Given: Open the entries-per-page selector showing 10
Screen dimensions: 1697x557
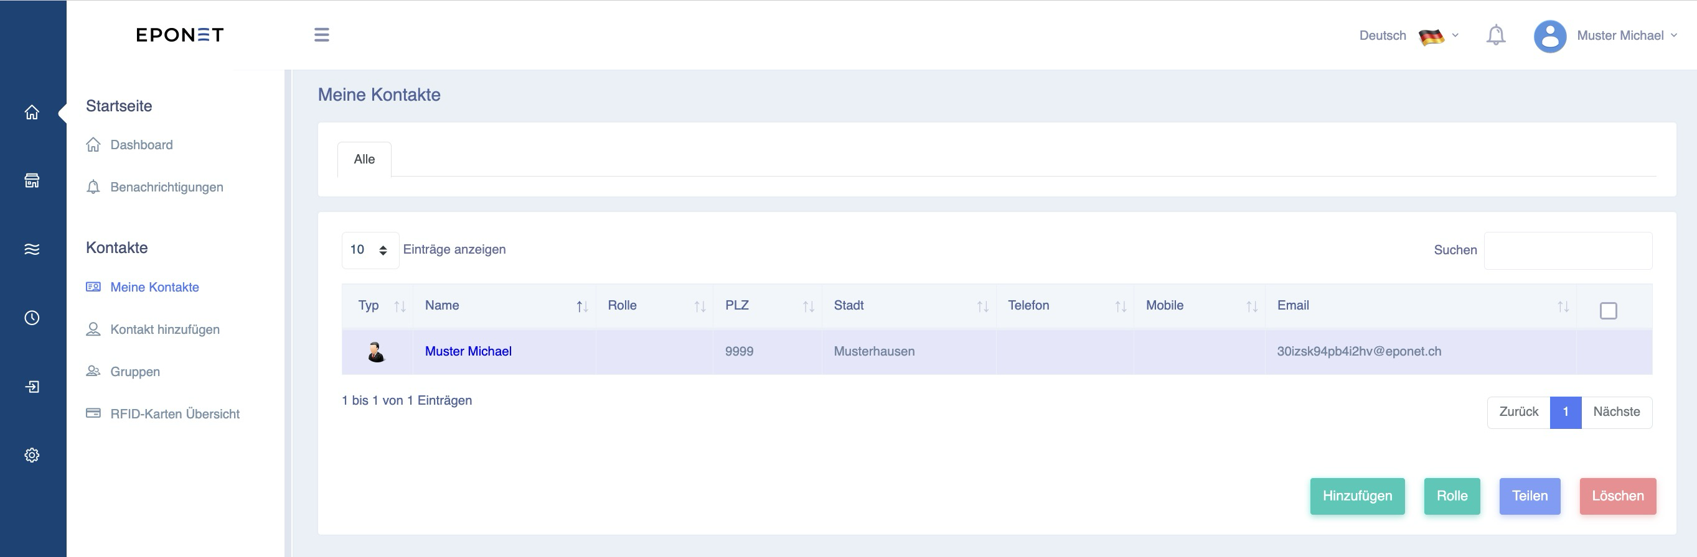Looking at the screenshot, I should point(370,250).
